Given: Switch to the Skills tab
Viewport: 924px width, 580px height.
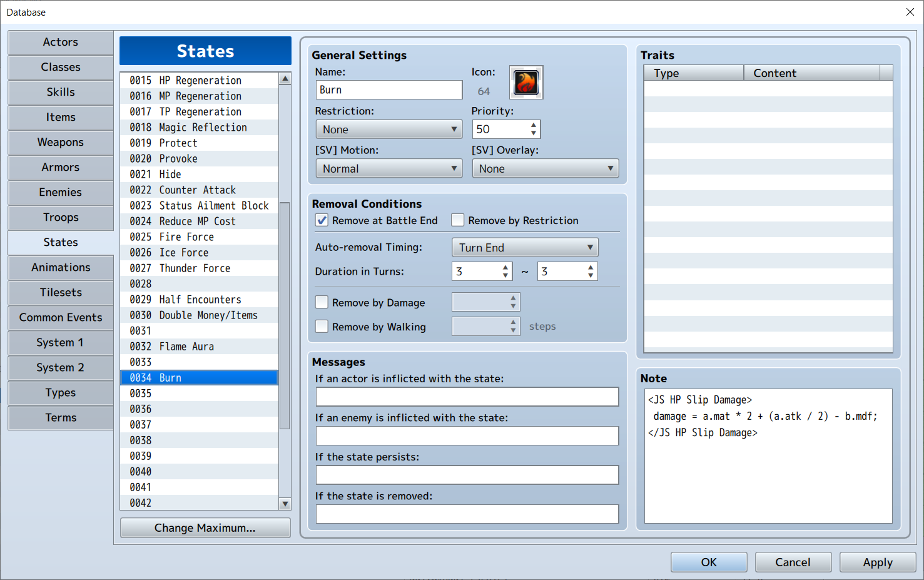Looking at the screenshot, I should tap(61, 93).
